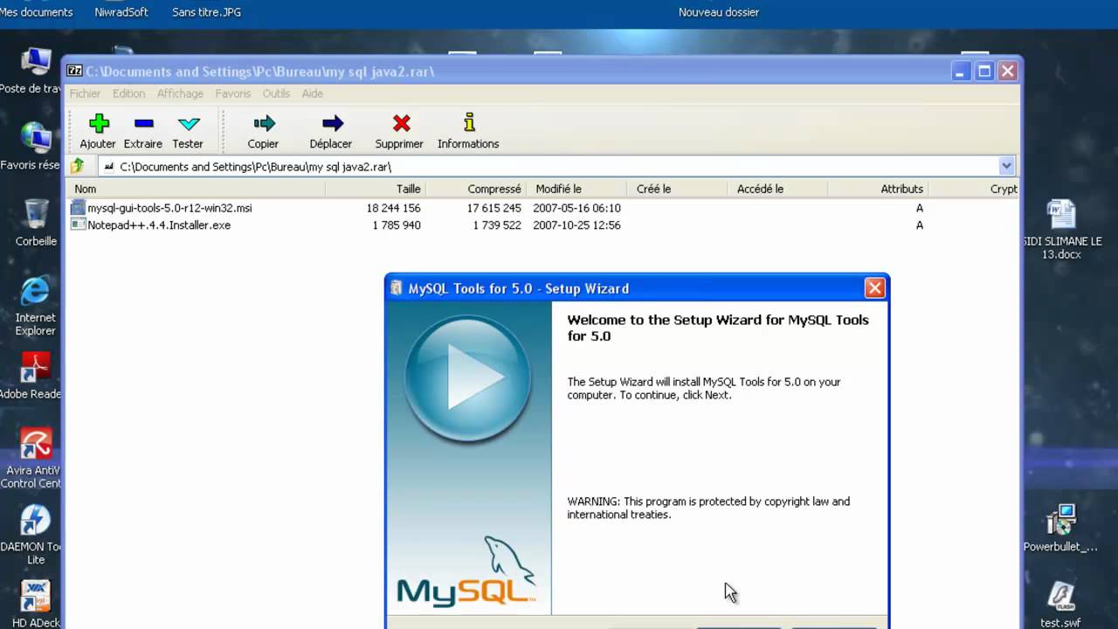
Task: Open the Affichage menu
Action: coord(180,93)
